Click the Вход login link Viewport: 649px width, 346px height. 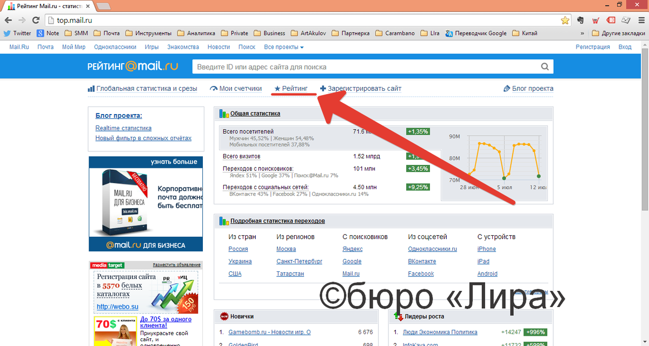point(625,47)
